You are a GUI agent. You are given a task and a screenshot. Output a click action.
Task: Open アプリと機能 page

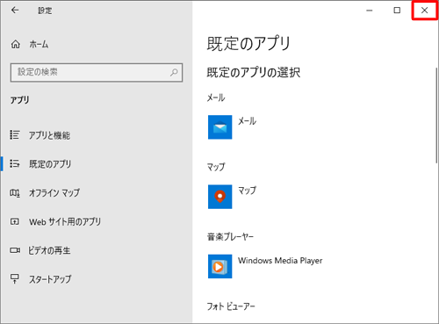point(49,135)
